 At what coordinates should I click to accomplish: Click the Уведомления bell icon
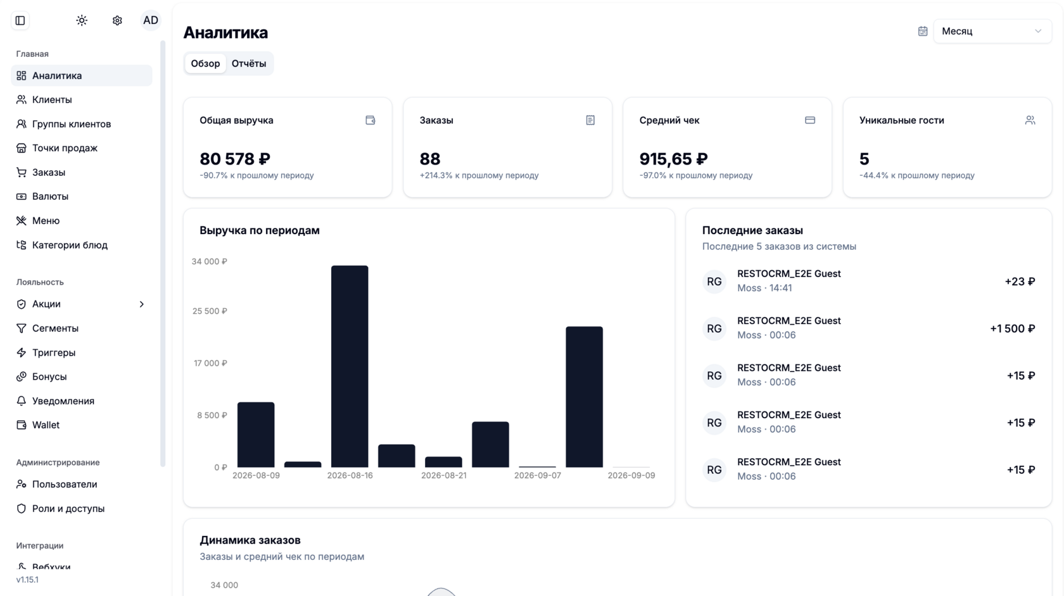coord(22,401)
